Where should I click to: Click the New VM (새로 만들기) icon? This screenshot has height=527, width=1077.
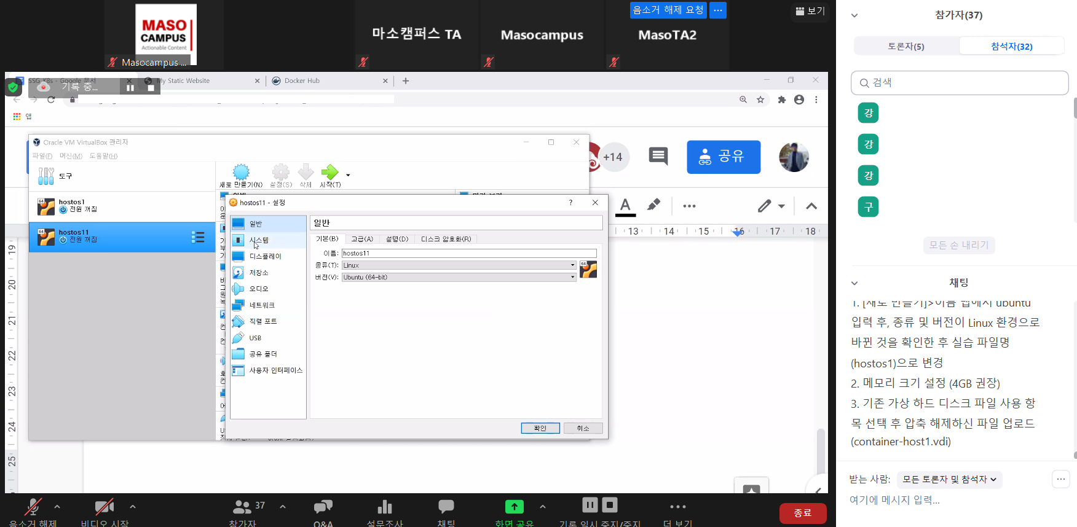coord(241,173)
